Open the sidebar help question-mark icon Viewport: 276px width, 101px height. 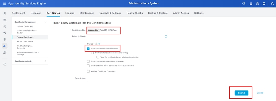pos(5,64)
